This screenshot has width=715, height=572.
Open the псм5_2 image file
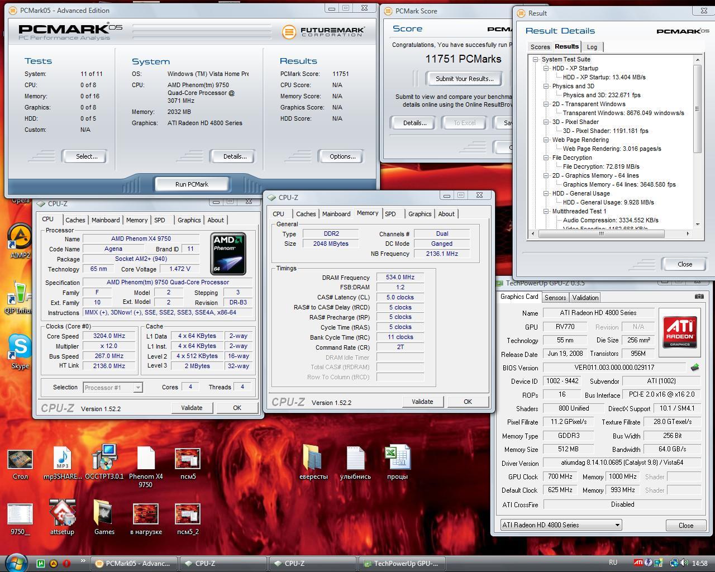pyautogui.click(x=188, y=519)
